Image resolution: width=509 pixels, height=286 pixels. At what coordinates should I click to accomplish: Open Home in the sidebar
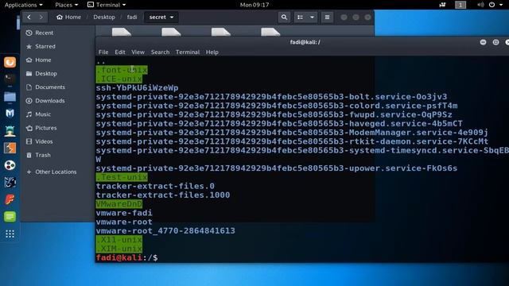(x=38, y=60)
